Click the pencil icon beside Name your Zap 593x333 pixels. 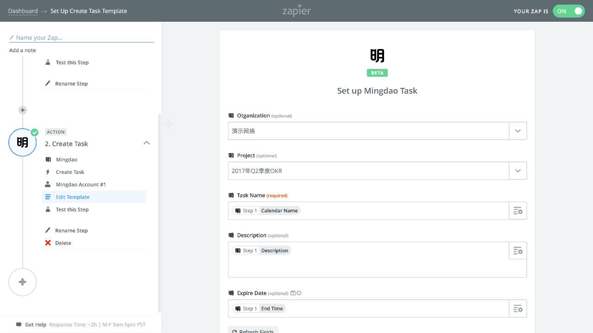(12, 37)
